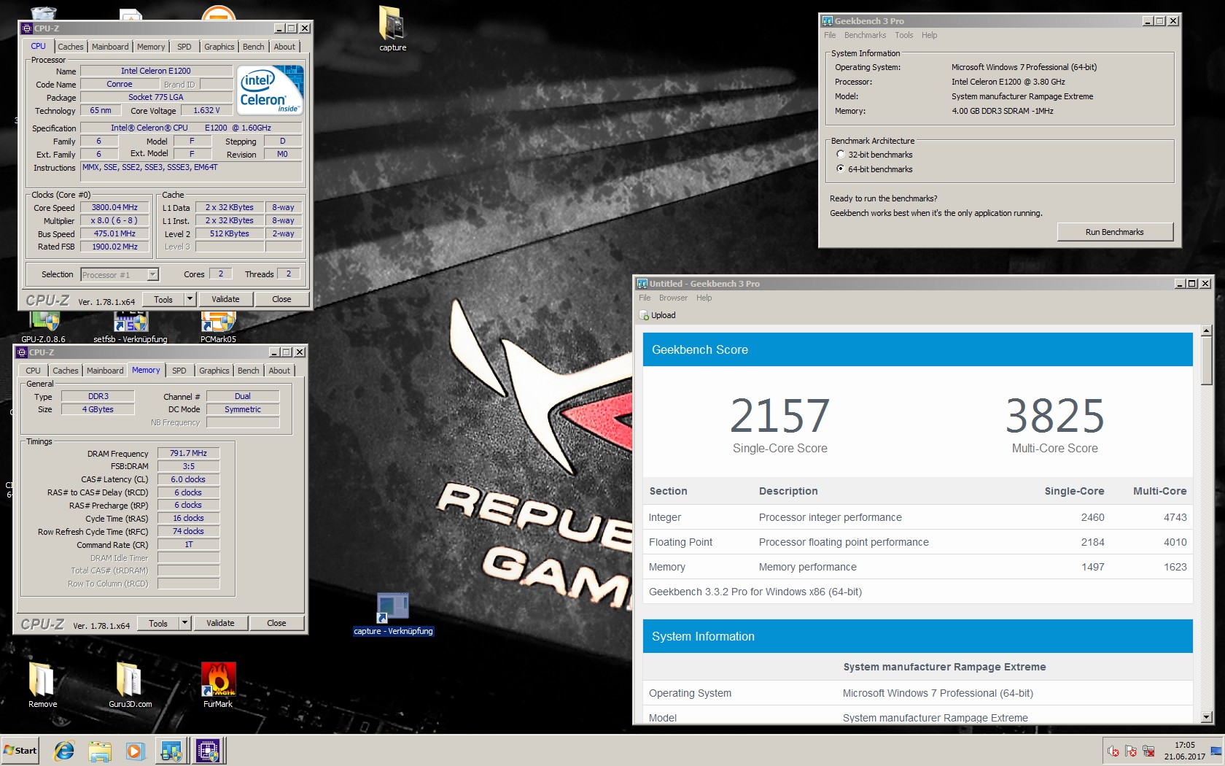The image size is (1225, 766).
Task: Switch to CPU tab in lower CPU-Z window
Action: [x=34, y=371]
